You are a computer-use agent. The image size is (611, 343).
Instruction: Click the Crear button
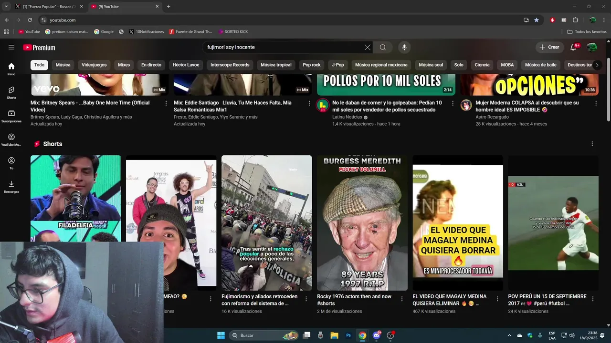click(549, 47)
